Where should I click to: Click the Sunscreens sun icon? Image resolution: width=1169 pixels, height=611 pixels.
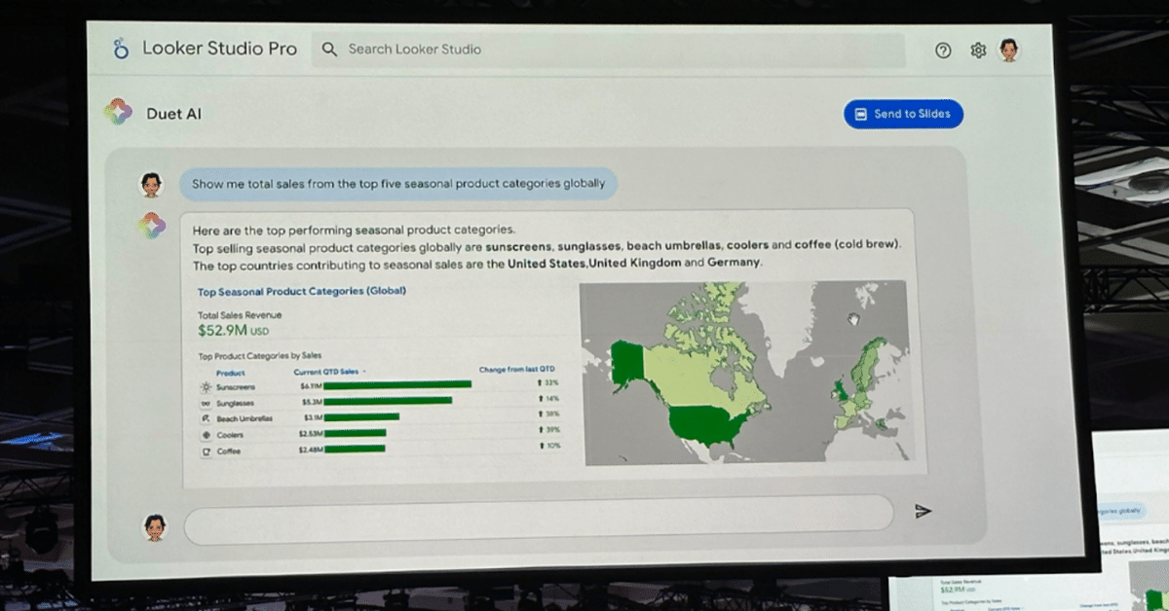[x=206, y=387]
